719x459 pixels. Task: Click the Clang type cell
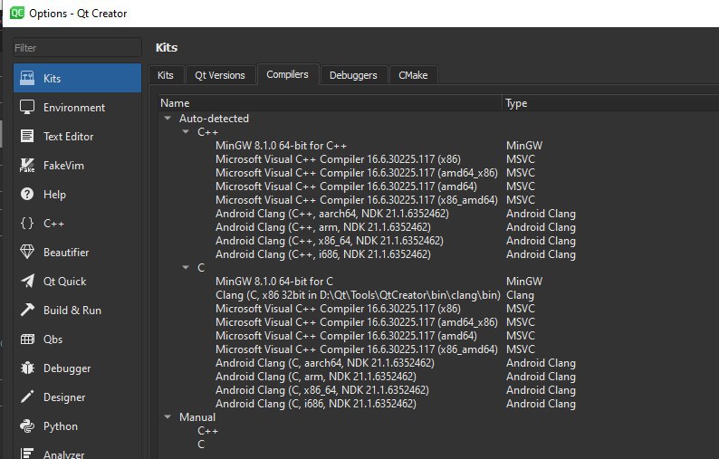pos(520,295)
